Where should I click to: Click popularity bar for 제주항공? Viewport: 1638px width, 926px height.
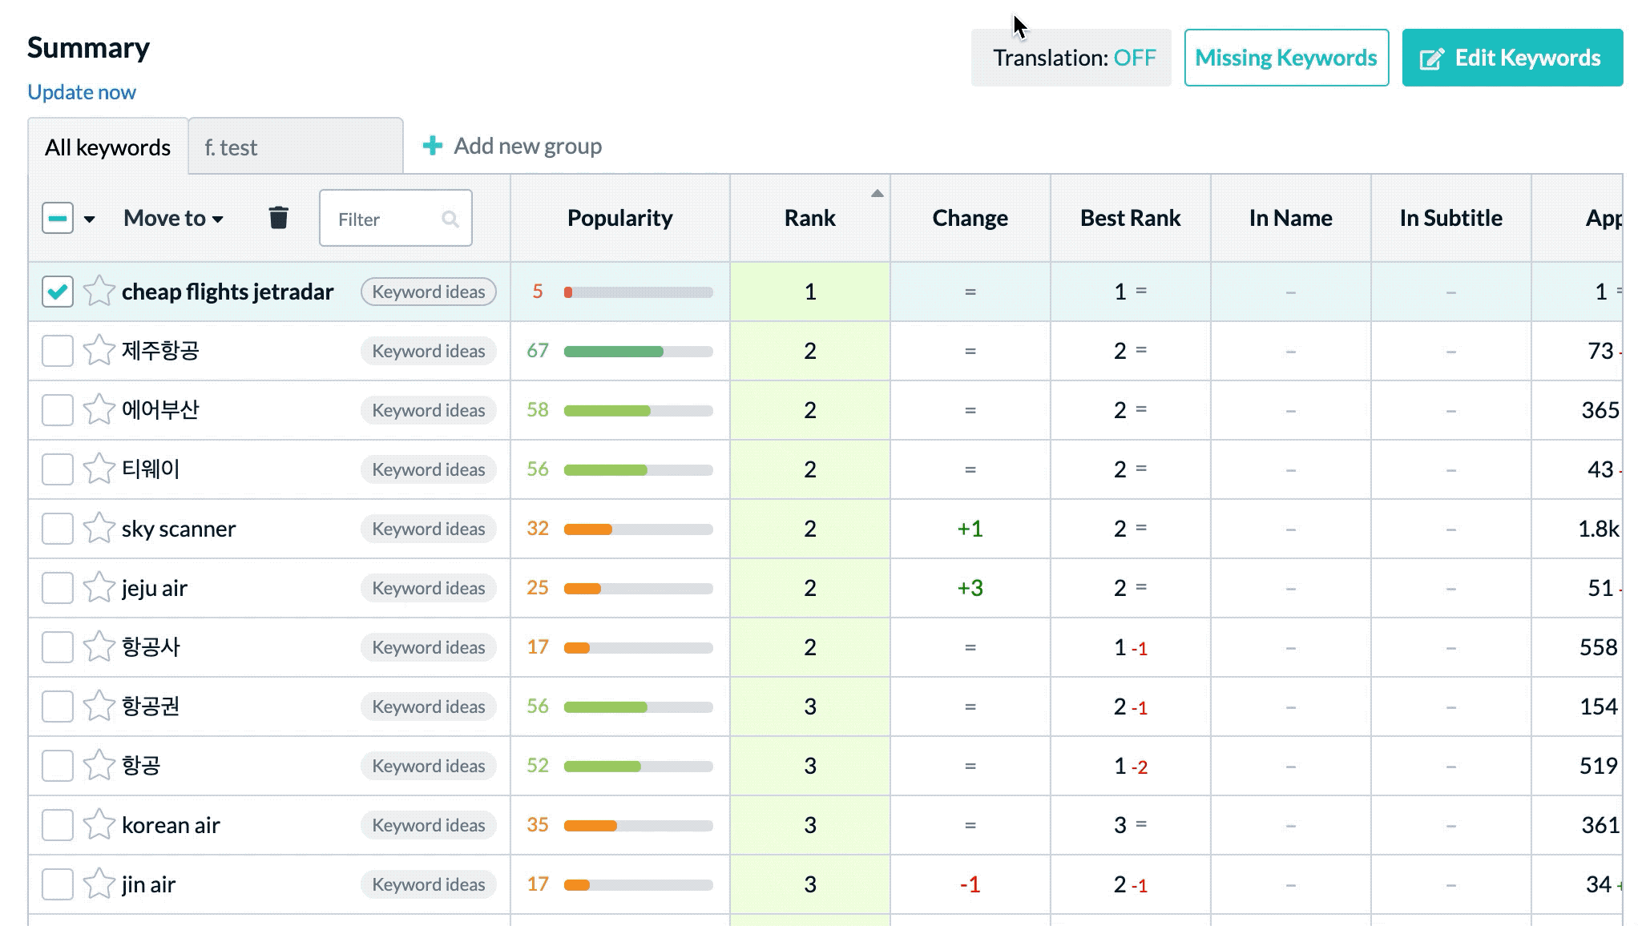[638, 352]
